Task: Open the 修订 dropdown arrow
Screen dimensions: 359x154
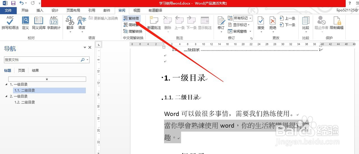Action: click(x=221, y=32)
